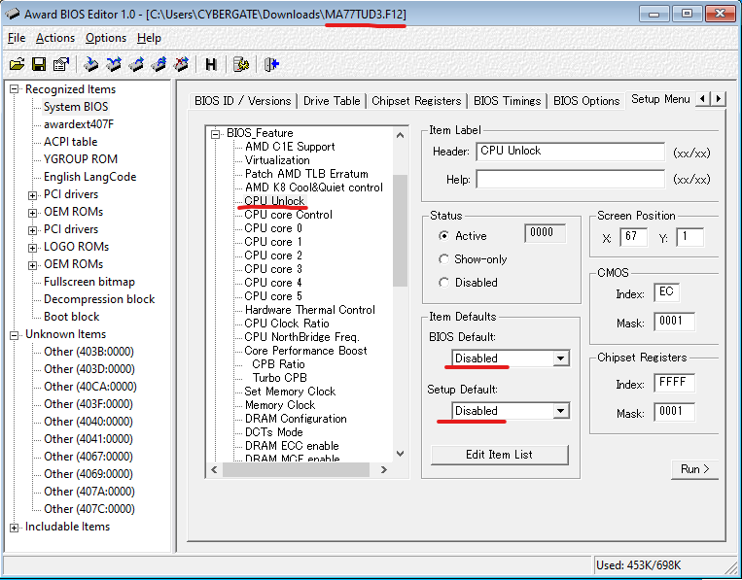Click the CMOS Mask field
This screenshot has width=742, height=580.
(674, 322)
